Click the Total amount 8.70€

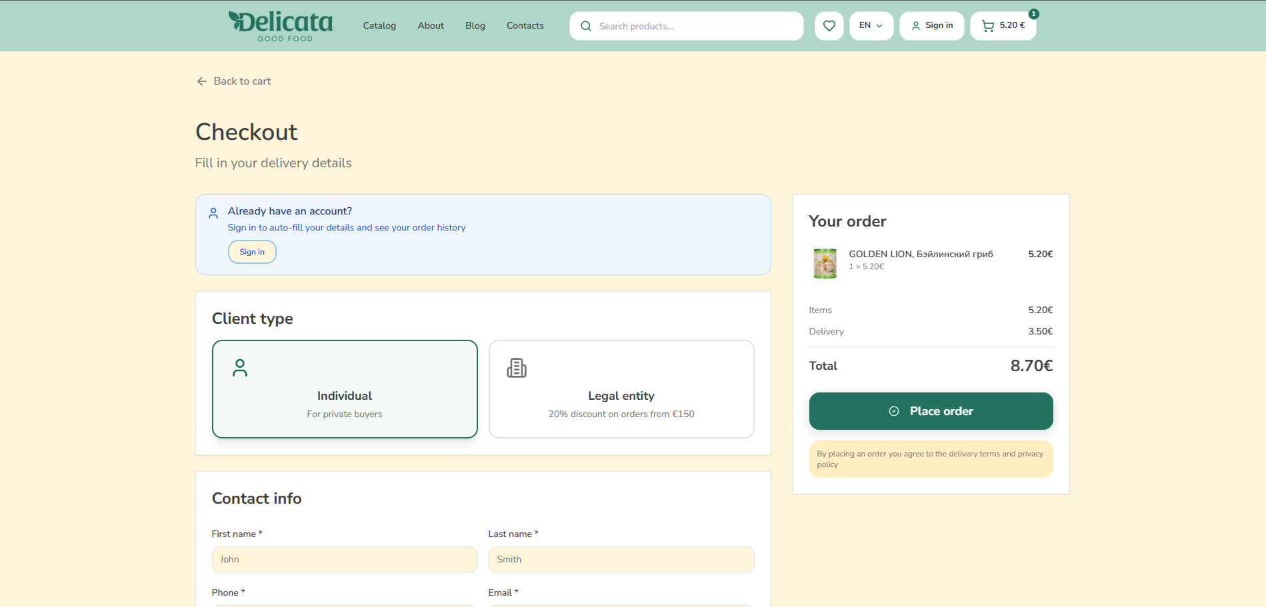(1031, 366)
